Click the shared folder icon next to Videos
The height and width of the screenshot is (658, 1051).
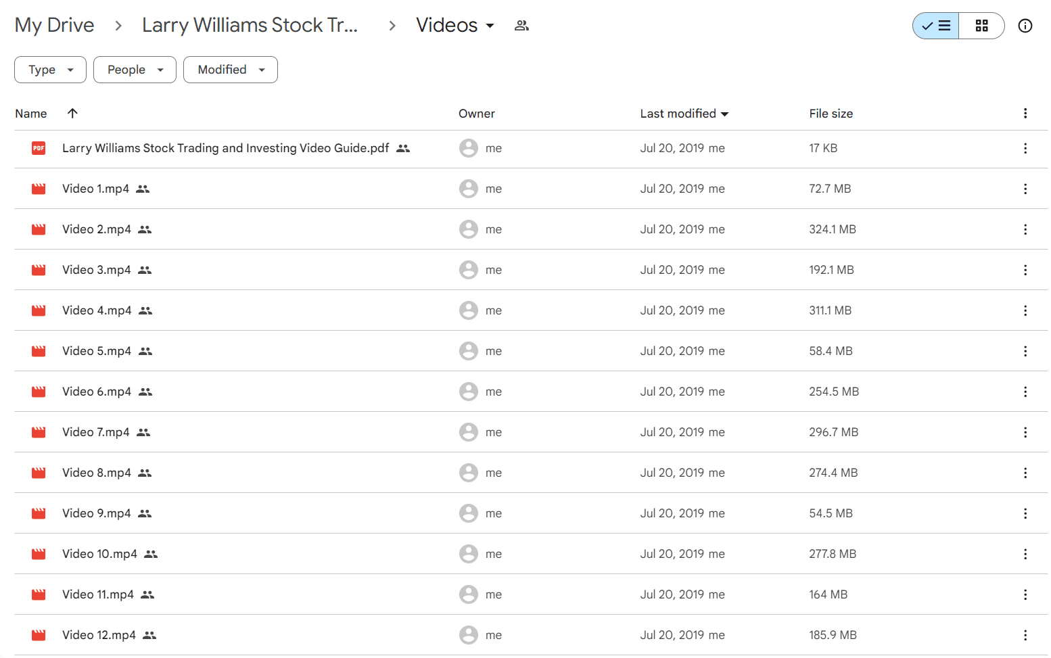[521, 26]
